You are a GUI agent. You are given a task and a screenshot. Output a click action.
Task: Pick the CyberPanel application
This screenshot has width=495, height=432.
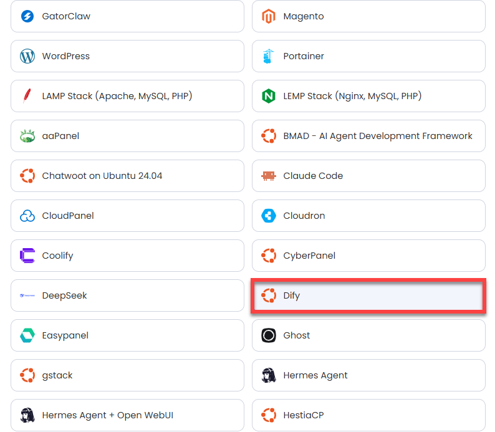(x=368, y=256)
